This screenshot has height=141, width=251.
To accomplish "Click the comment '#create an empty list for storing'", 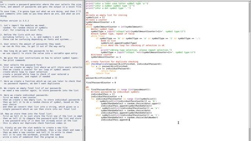I will pyautogui.click(x=106, y=15).
